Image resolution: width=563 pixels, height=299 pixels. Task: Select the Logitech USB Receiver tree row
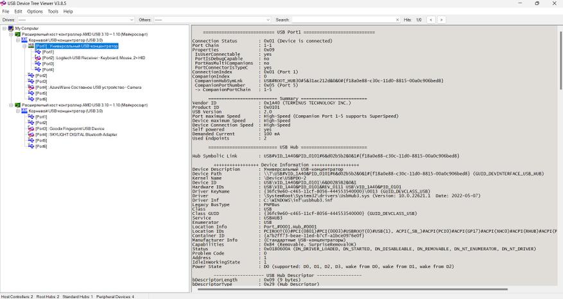coord(94,58)
